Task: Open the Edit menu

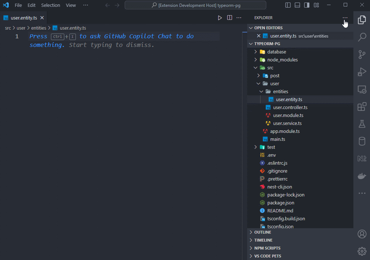Action: (x=31, y=5)
